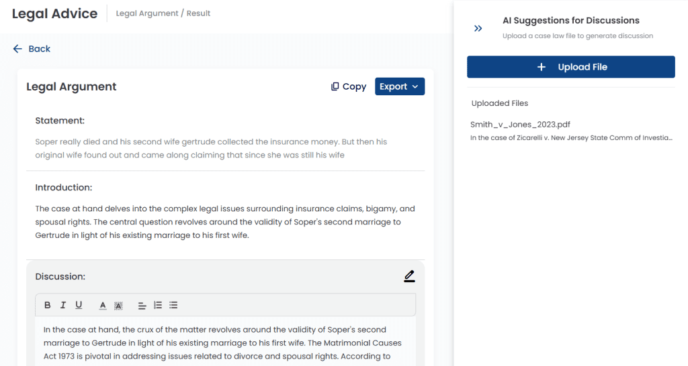
Task: Open the Smith_v_Jones_2023.pdf uploaded file
Action: 520,124
